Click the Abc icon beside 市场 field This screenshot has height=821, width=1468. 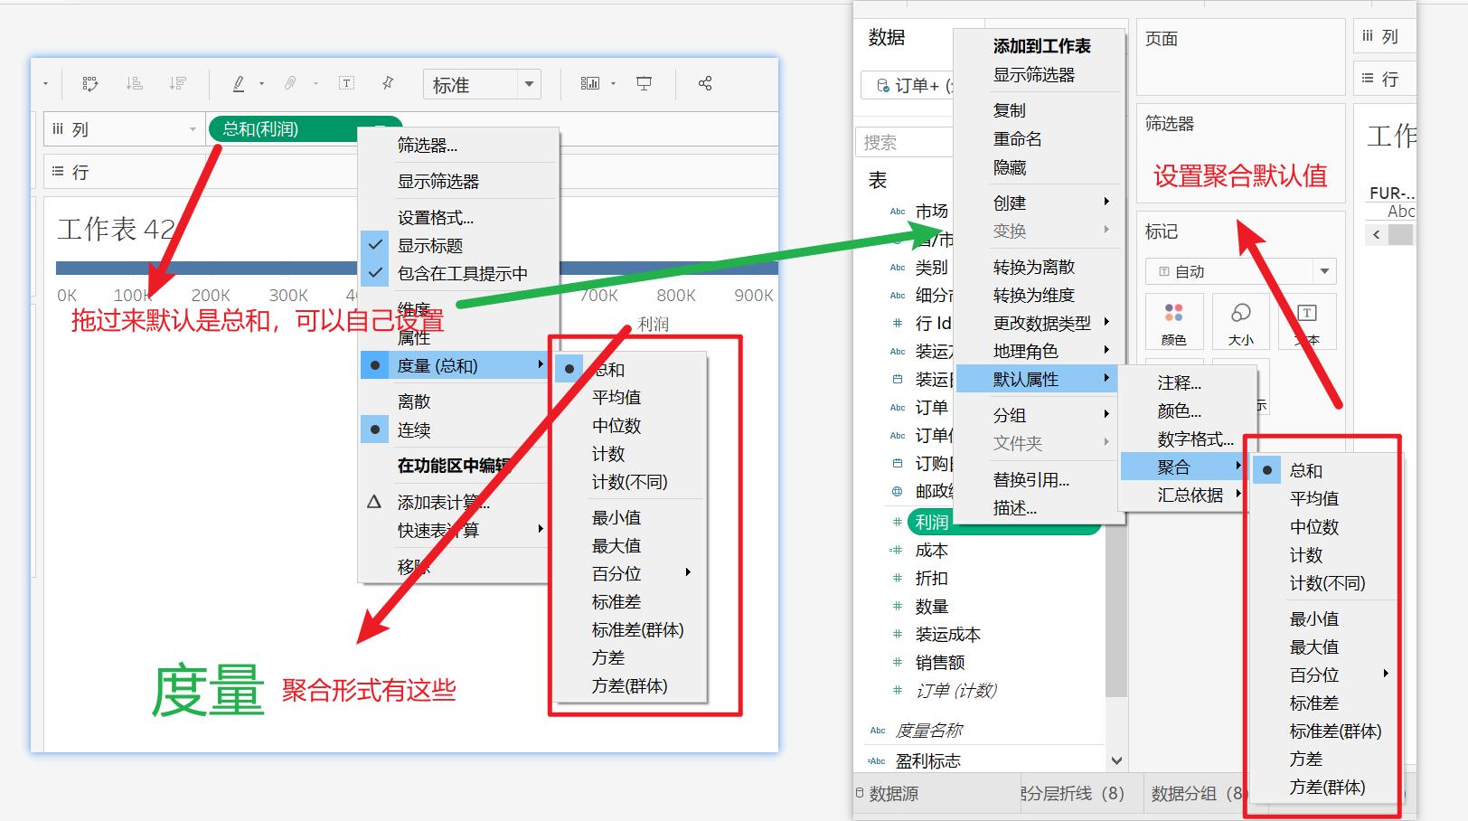click(x=898, y=212)
